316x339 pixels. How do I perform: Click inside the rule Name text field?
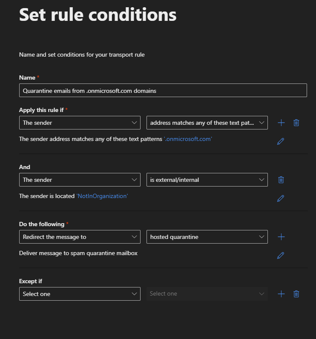pyautogui.click(x=163, y=90)
